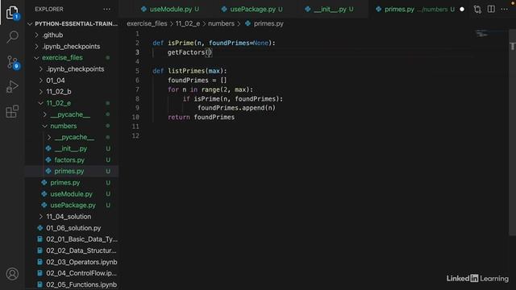Click Python icon of 01_06_solution.py
516x290 pixels.
click(40, 228)
